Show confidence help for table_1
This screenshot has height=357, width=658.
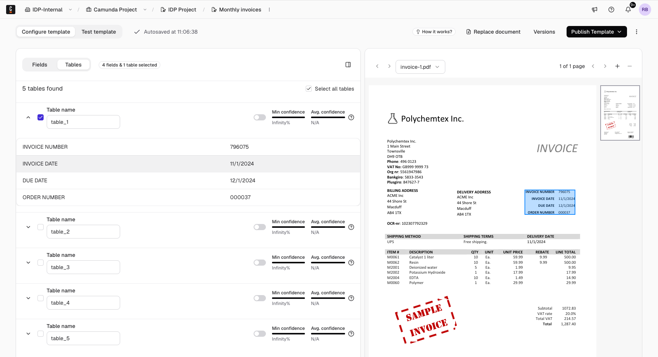[x=351, y=117]
